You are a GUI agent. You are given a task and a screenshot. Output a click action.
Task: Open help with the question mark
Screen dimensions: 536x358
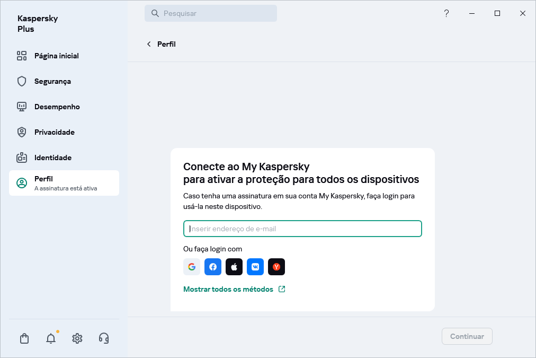pos(446,13)
